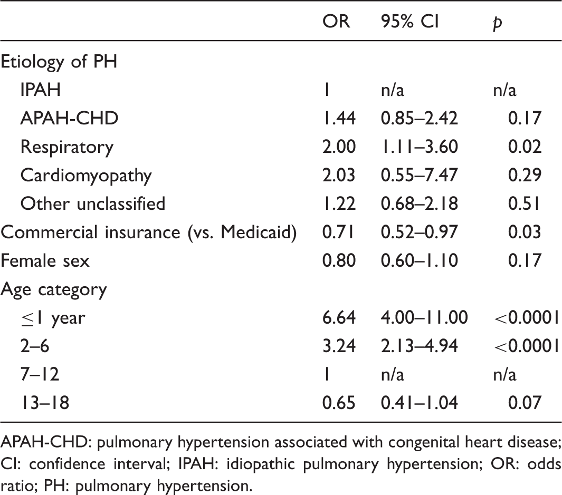Click the 95% CI column header

pos(409,22)
